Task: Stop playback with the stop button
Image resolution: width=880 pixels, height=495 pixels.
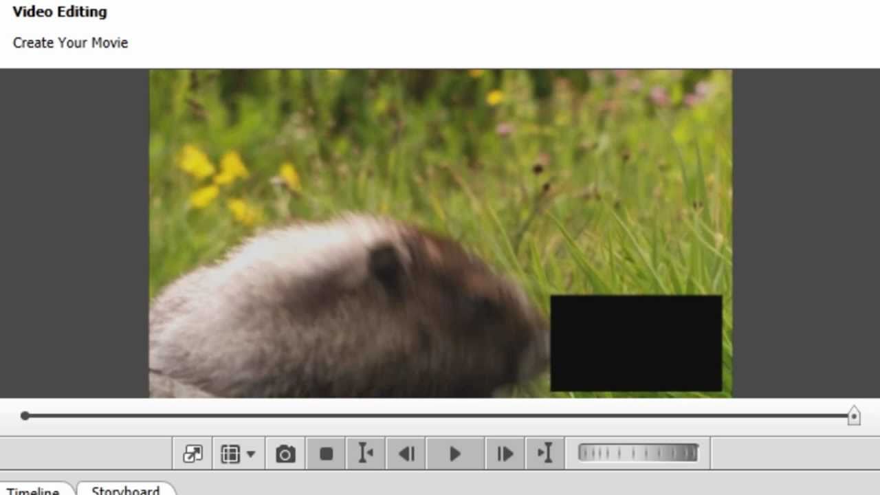Action: point(326,454)
